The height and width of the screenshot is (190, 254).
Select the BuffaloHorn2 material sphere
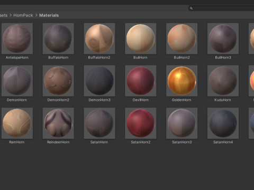pyautogui.click(x=99, y=39)
